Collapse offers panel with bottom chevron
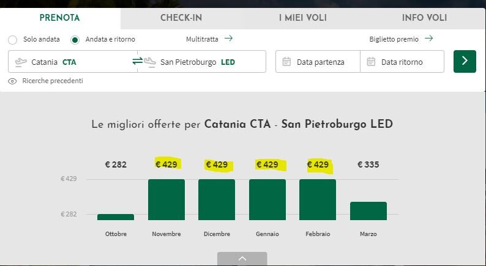The image size is (486, 266). click(242, 259)
